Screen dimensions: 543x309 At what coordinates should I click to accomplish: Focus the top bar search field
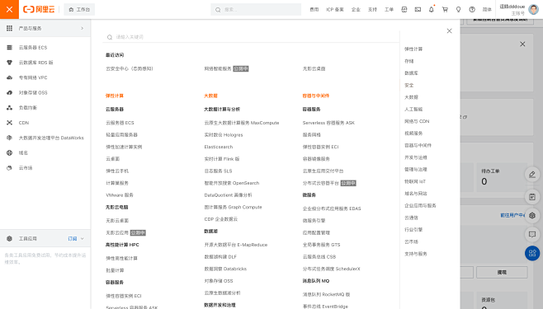256,10
